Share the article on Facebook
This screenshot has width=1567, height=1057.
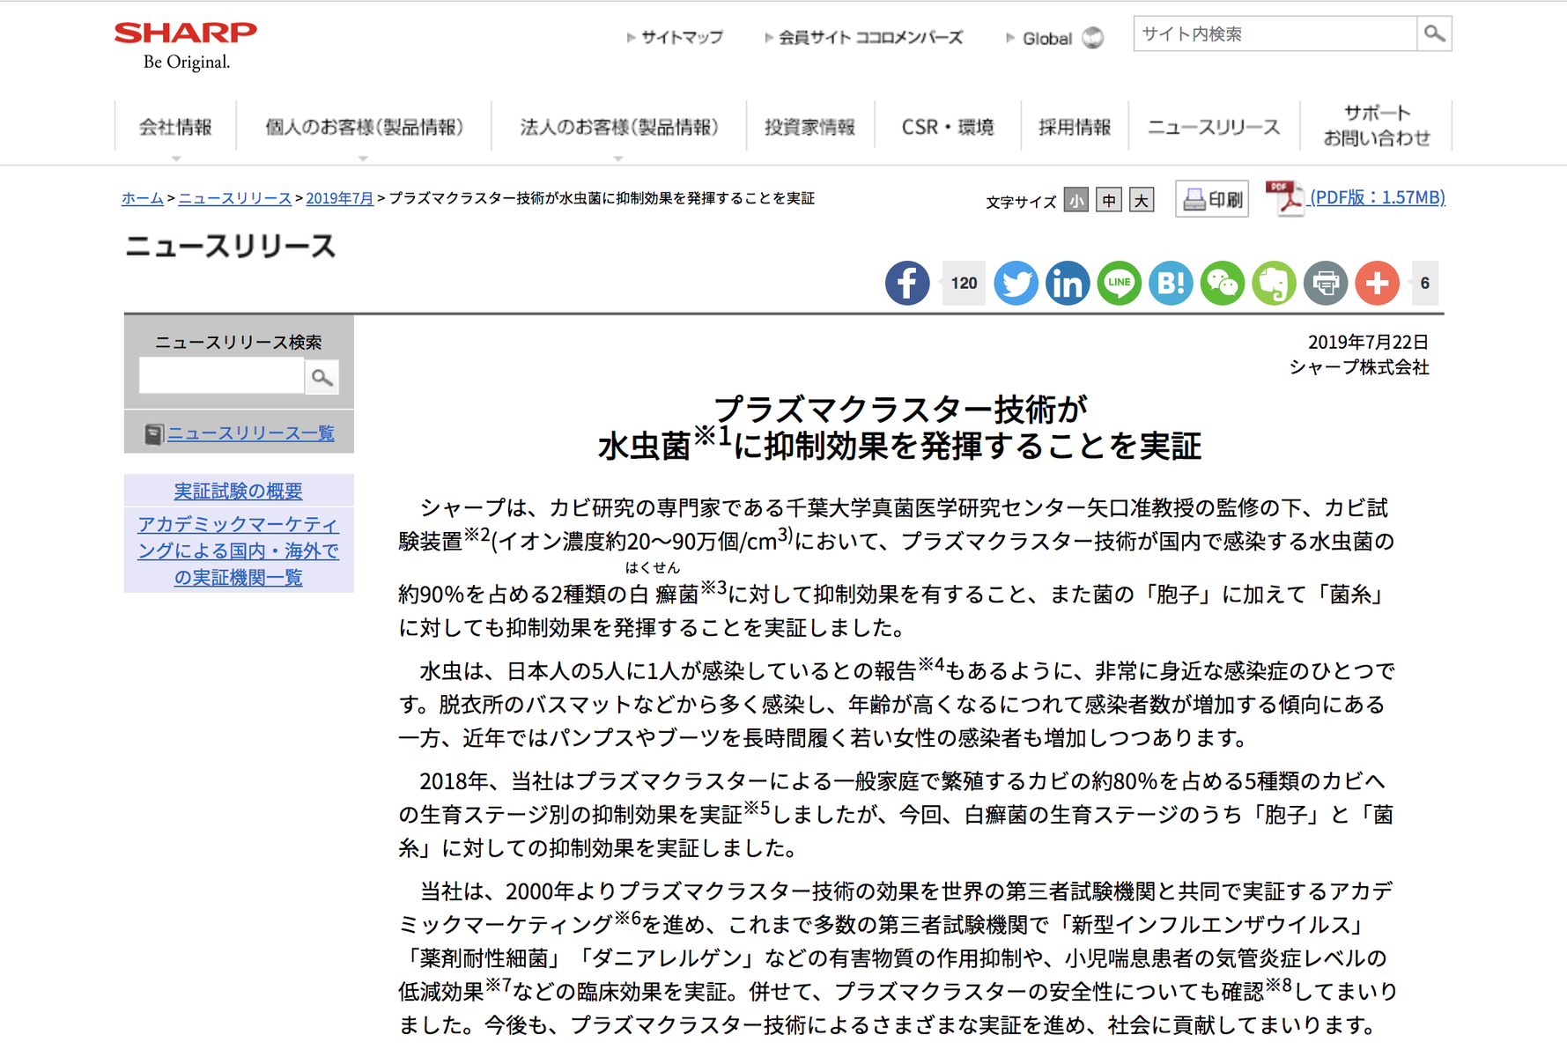click(x=907, y=284)
